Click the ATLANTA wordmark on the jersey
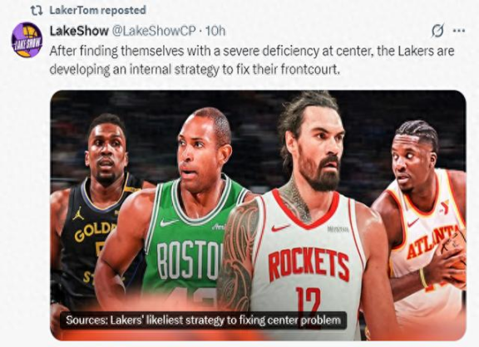This screenshot has height=347, width=479. pyautogui.click(x=434, y=242)
